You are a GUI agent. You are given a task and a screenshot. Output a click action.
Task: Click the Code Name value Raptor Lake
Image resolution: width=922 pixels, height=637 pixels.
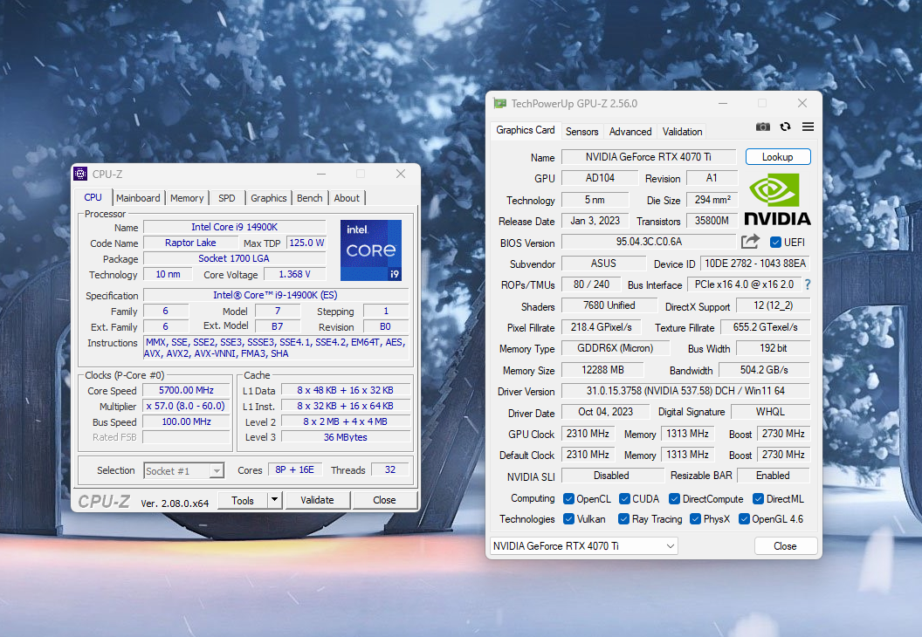tap(190, 243)
